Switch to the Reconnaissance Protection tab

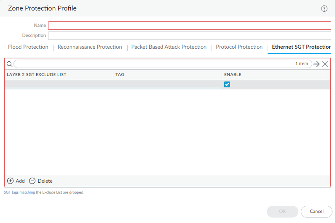coord(90,47)
